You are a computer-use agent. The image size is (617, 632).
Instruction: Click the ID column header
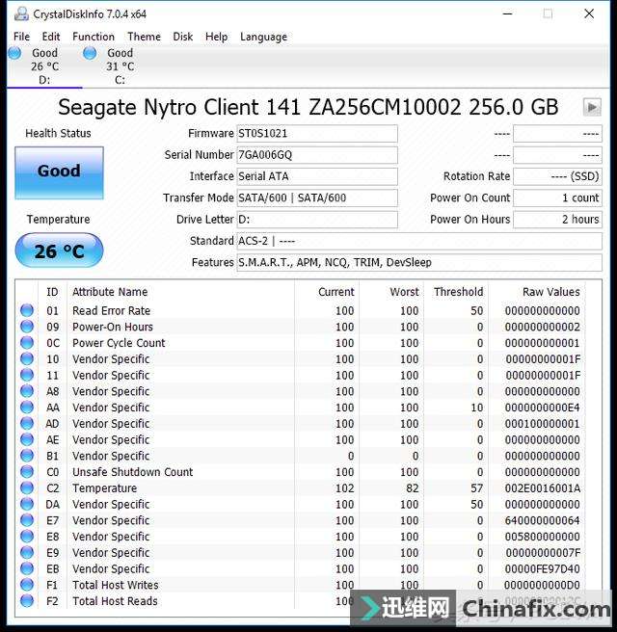52,292
